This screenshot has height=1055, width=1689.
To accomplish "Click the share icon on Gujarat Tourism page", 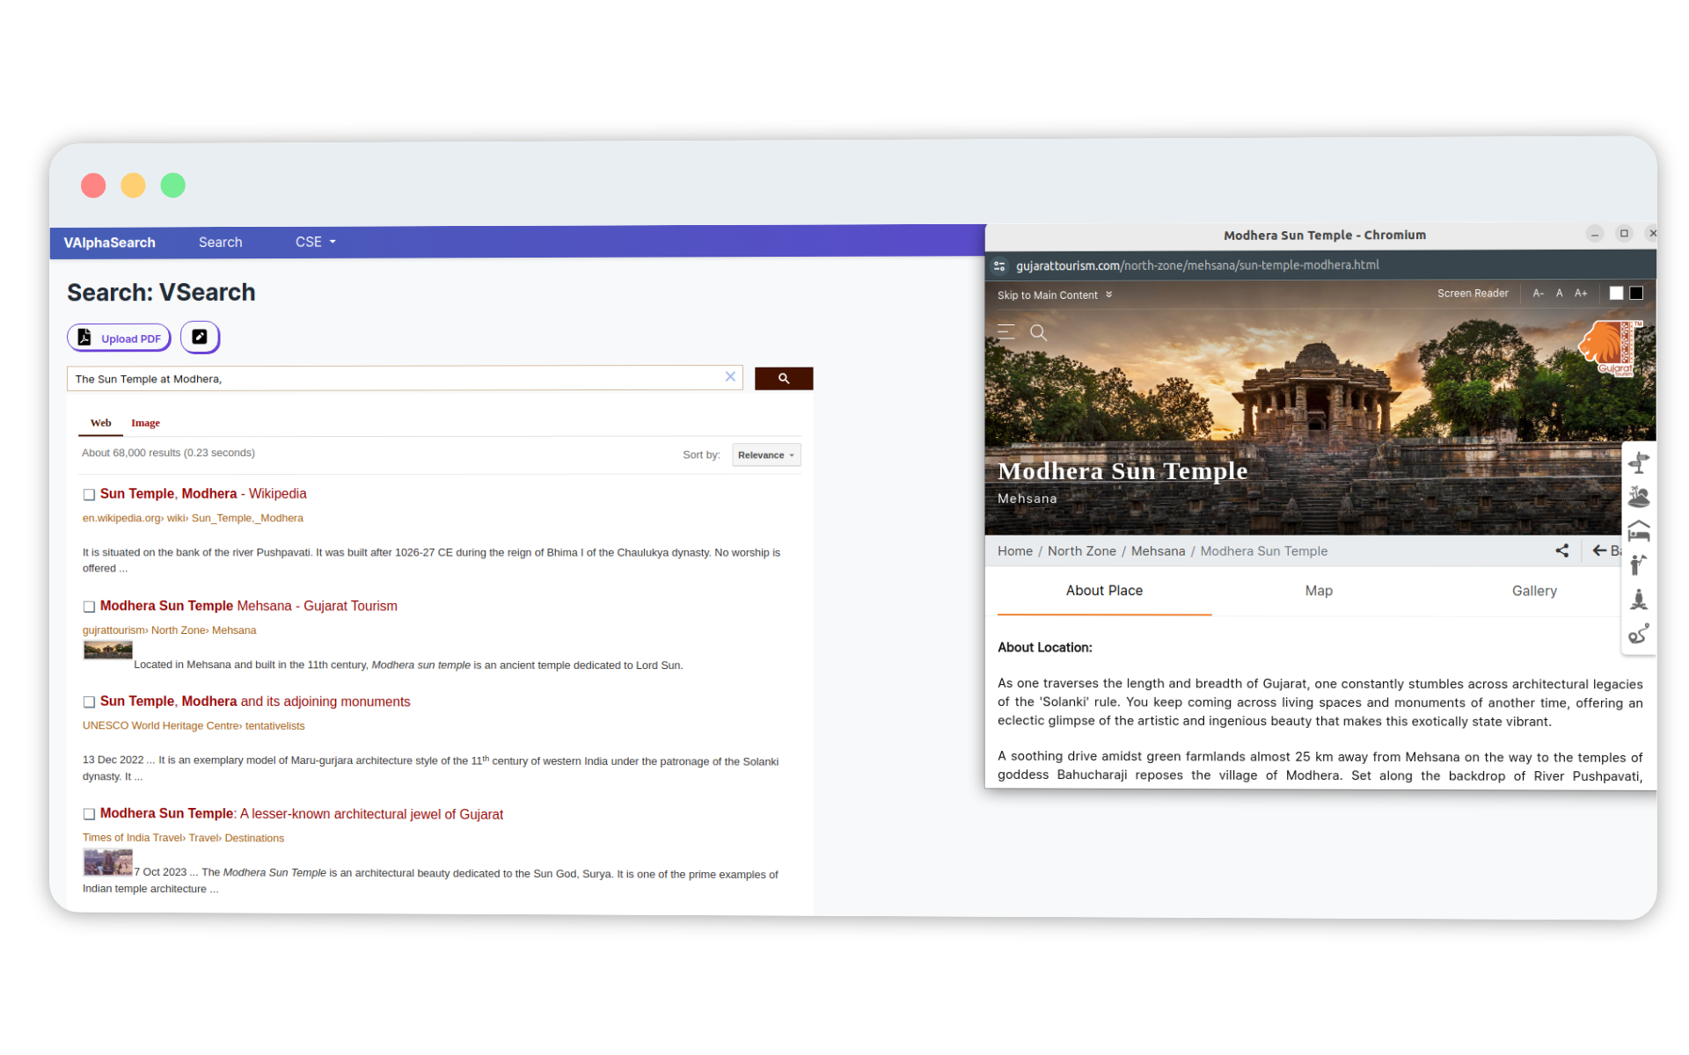I will [x=1560, y=550].
